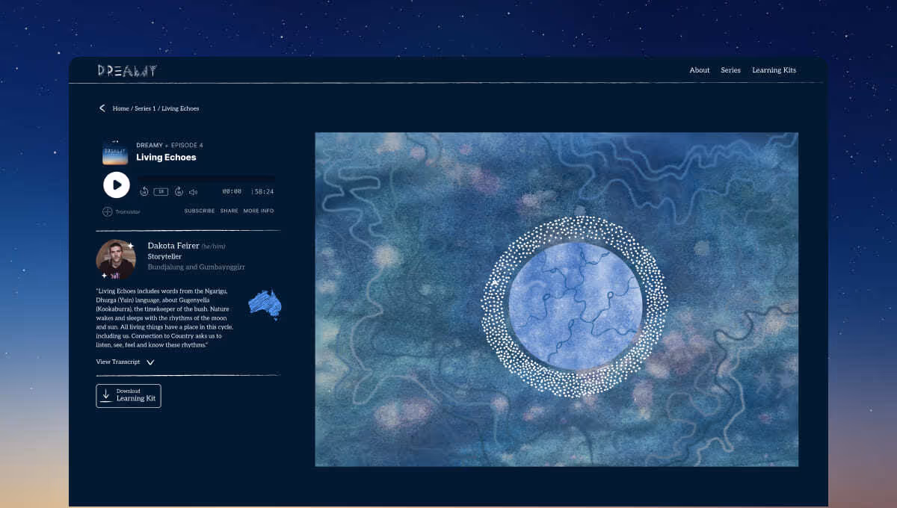Click the 00:00 elapsed time readout
The image size is (897, 508).
pos(232,192)
